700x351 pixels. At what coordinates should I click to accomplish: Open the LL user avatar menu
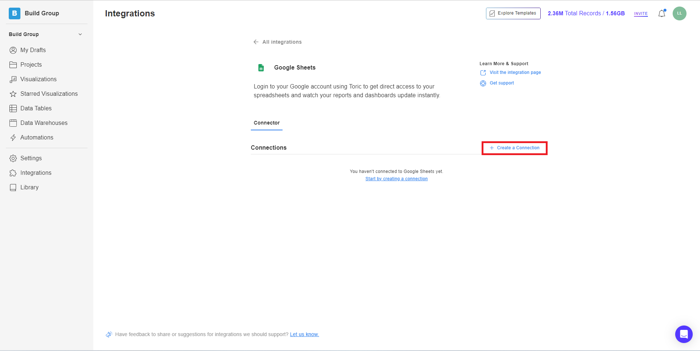pos(679,13)
